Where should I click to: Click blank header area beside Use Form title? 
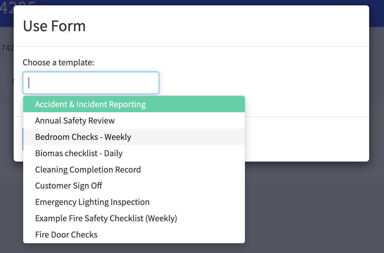pos(226,26)
